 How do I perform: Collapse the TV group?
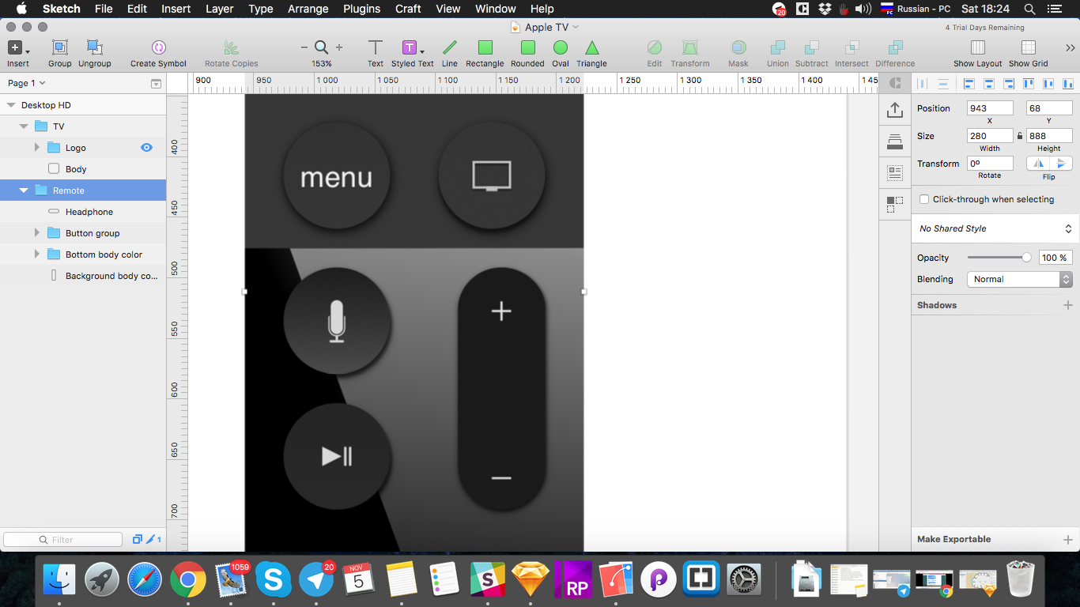24,126
